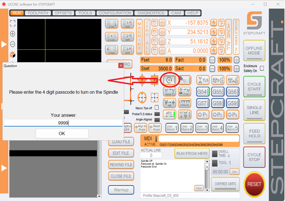Image resolution: width=285 pixels, height=201 pixels.
Task: Open the OFFSETS tab
Action: click(x=63, y=13)
